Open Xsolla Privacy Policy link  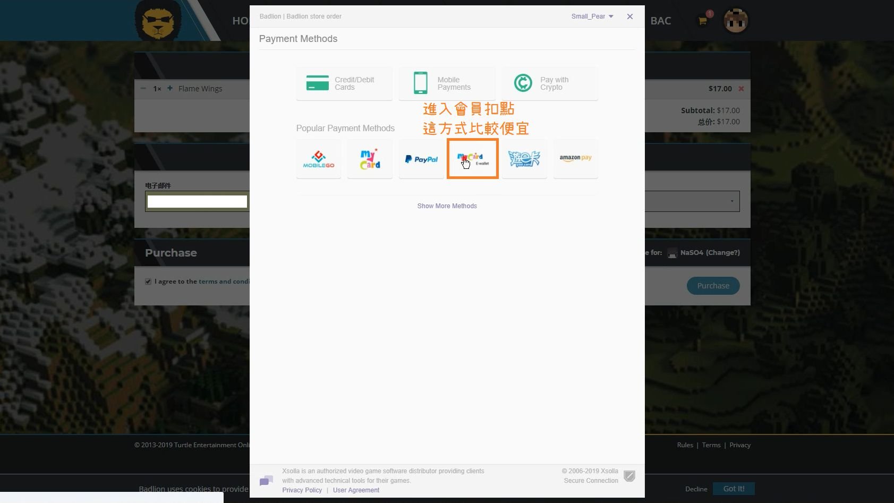coord(302,490)
